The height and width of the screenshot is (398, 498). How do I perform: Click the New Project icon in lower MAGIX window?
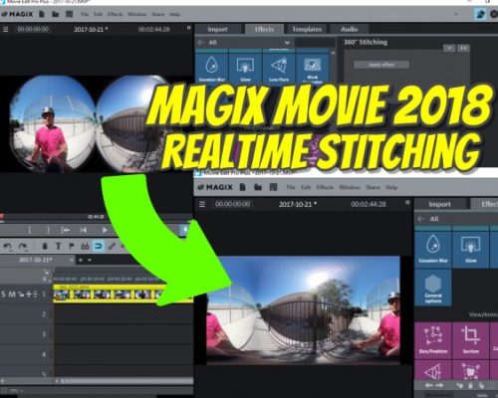coord(243,187)
